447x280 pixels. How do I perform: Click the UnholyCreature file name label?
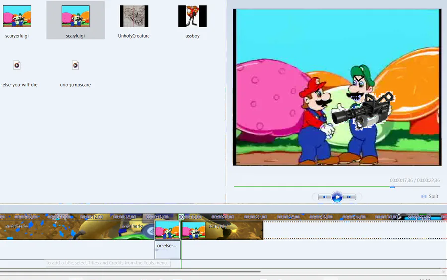coord(134,36)
